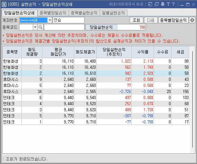Select 휴마시스 row with profit 77
This screenshot has width=197, height=164.
(96, 86)
